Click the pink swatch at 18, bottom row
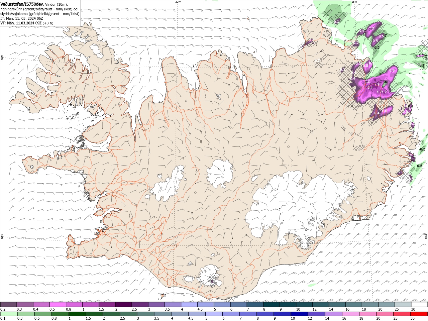 [368, 314]
